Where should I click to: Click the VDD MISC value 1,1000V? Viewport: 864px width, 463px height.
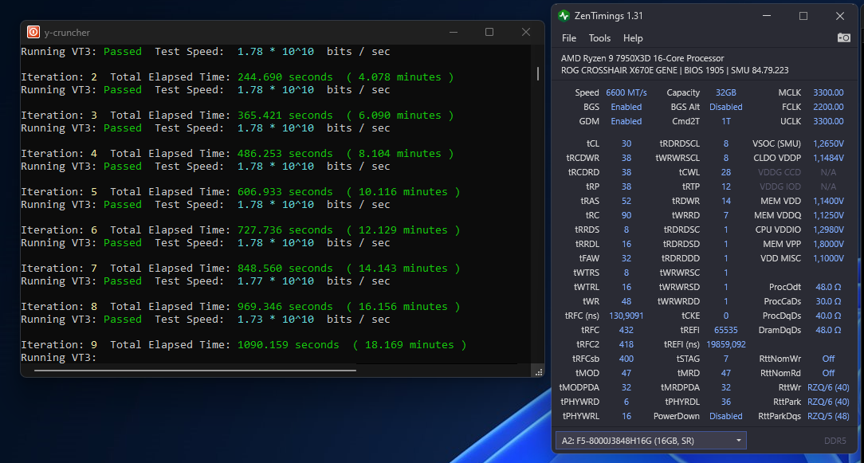click(828, 258)
